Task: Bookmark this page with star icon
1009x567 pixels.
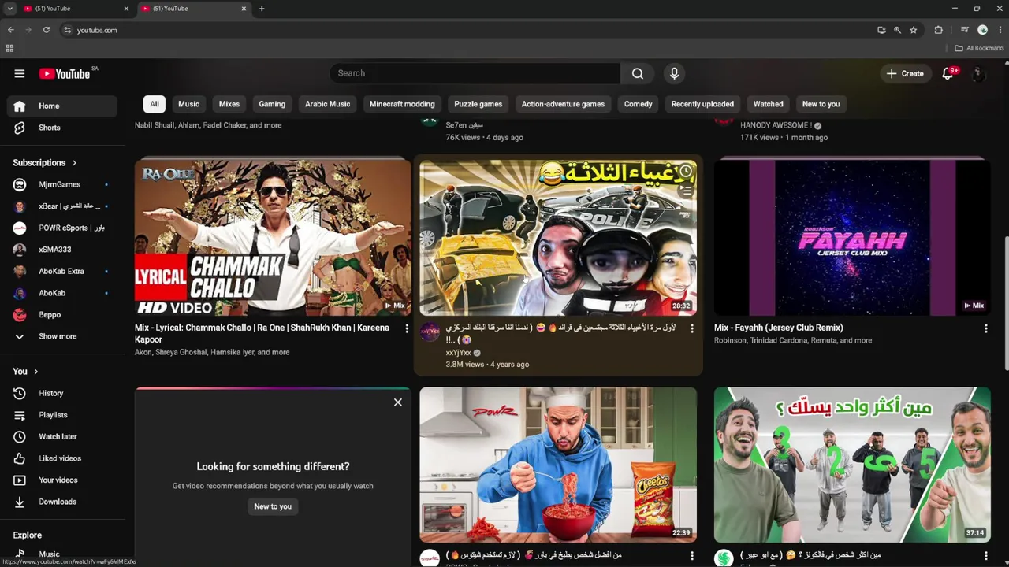Action: pos(913,30)
